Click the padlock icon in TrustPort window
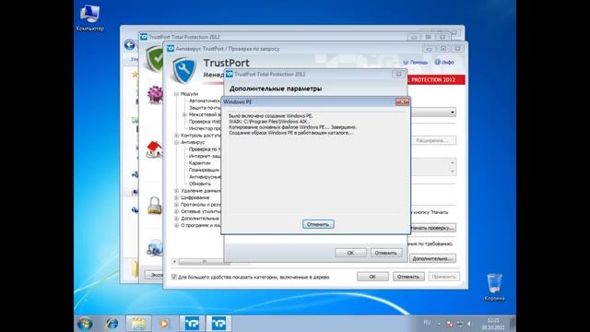590x332 pixels. pyautogui.click(x=154, y=205)
